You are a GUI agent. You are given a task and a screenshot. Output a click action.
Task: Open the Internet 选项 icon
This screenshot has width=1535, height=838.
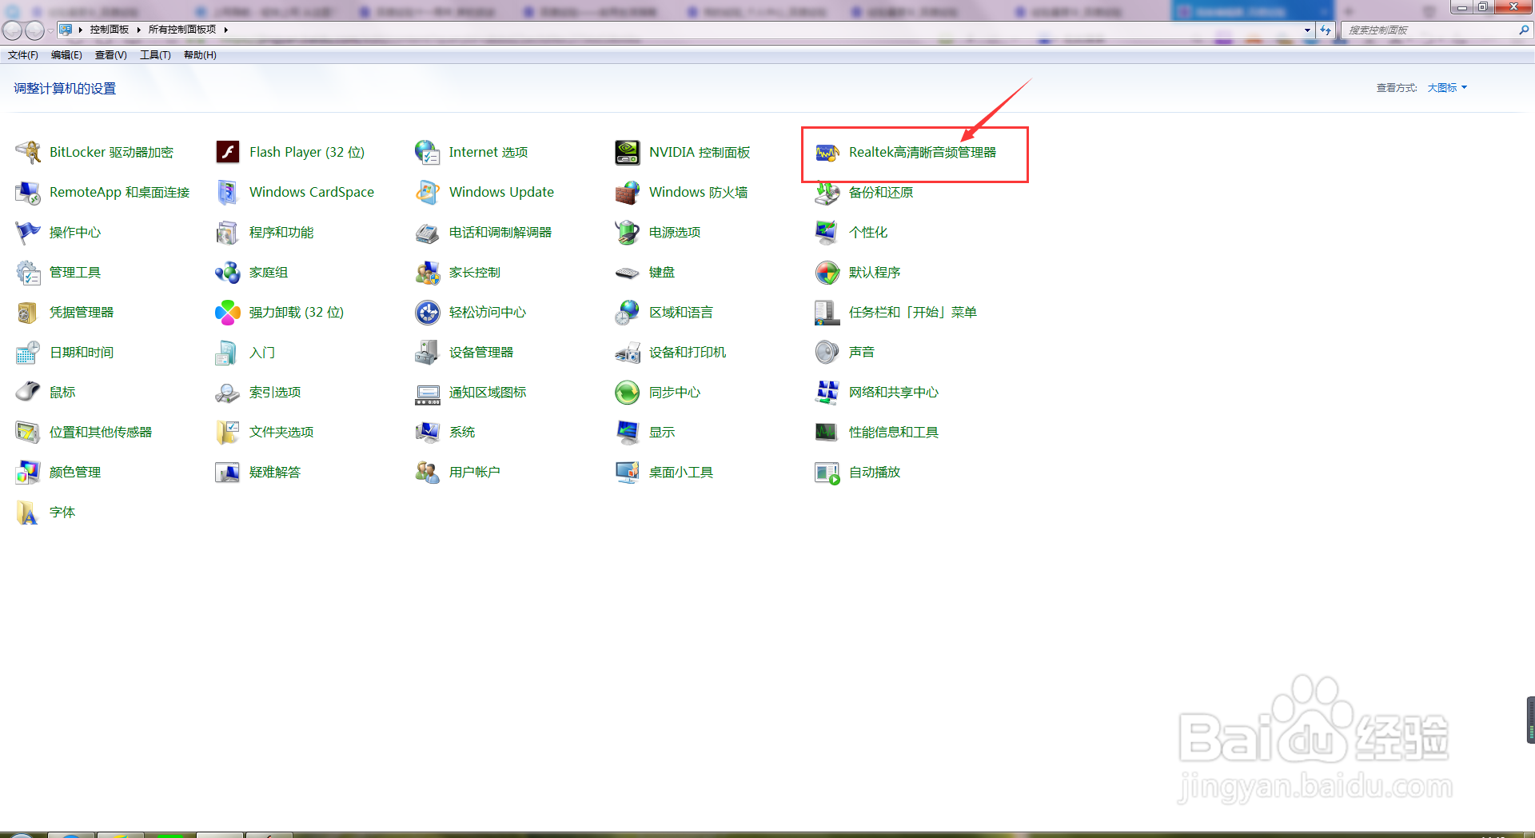tap(428, 152)
